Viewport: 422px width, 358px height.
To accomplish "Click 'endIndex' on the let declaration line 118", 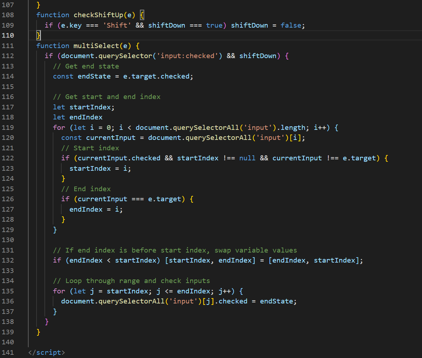I will tap(86, 117).
